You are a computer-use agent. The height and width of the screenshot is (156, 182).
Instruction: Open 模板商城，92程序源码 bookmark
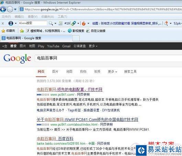46,31
